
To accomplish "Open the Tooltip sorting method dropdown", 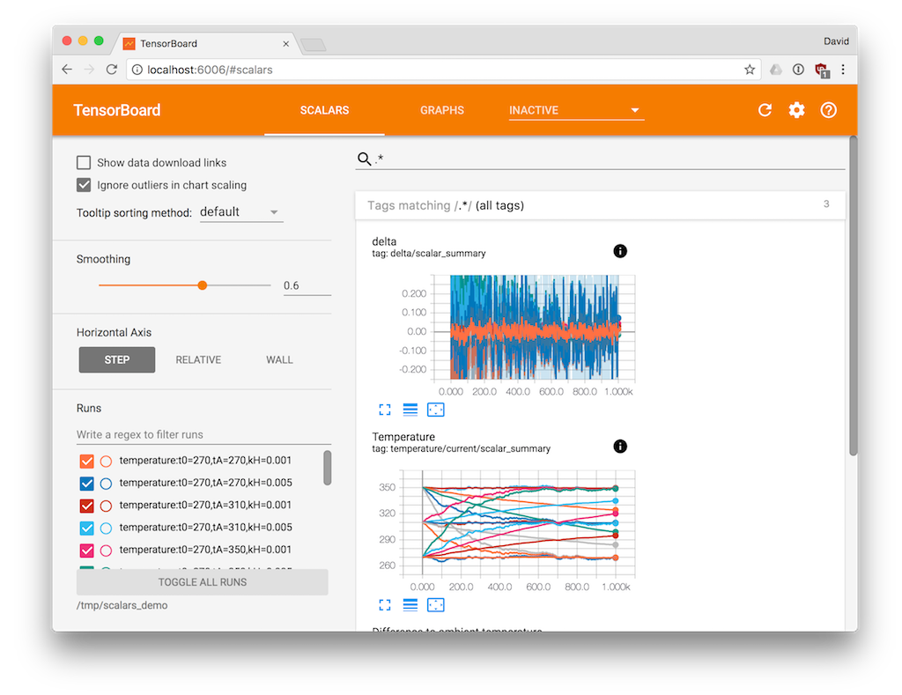I will click(x=240, y=211).
